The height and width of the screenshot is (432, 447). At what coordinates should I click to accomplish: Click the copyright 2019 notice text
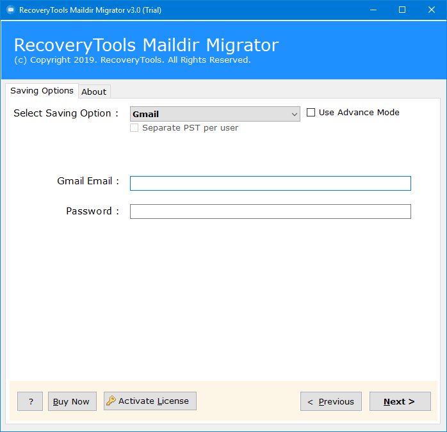[133, 60]
